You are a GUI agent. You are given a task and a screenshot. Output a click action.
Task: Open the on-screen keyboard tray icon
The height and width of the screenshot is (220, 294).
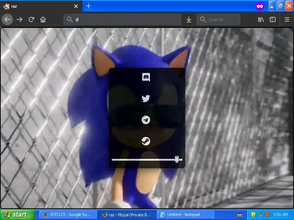[240, 215]
